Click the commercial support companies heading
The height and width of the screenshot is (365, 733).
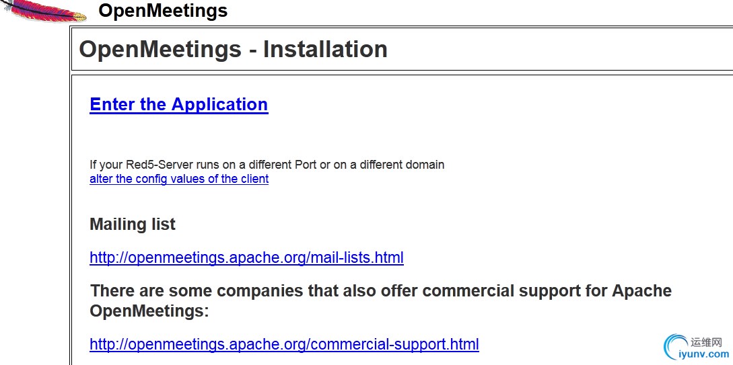(x=380, y=300)
